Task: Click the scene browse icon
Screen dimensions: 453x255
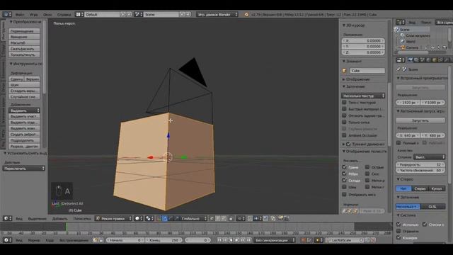Action: pyautogui.click(x=139, y=14)
